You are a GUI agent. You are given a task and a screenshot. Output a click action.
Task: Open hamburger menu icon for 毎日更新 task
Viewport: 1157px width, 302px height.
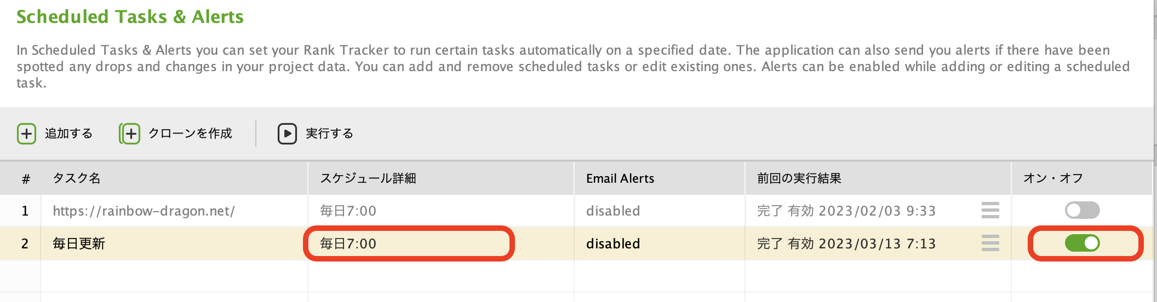[990, 243]
